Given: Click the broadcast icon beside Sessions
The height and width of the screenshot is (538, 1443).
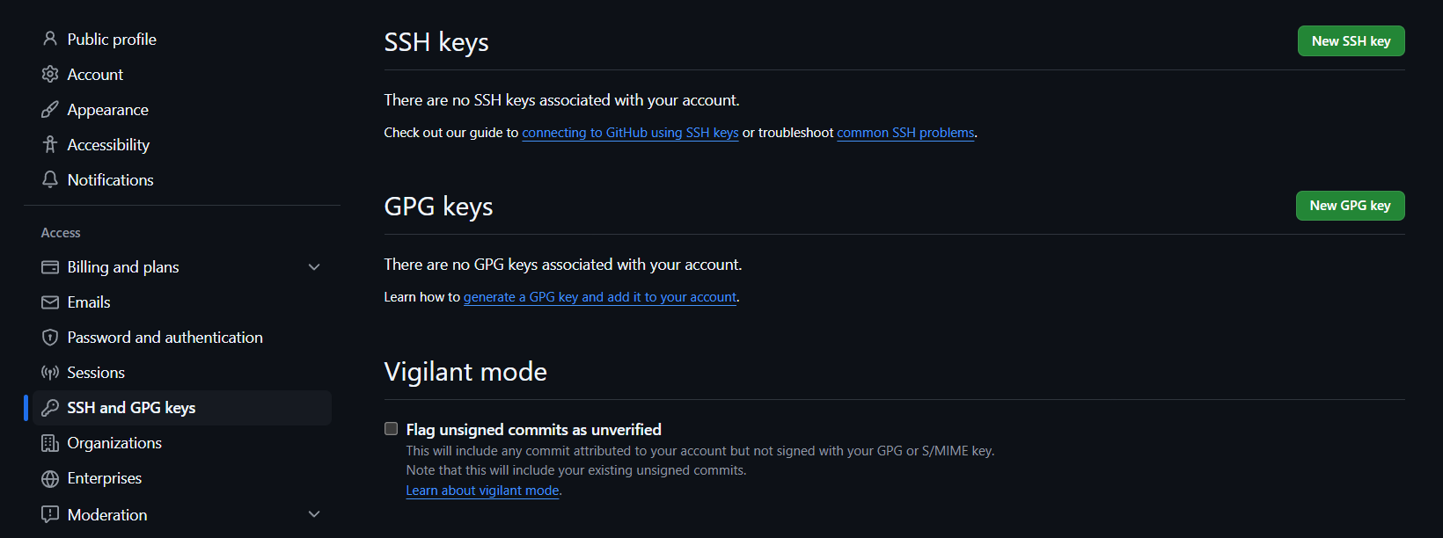Looking at the screenshot, I should pos(50,372).
